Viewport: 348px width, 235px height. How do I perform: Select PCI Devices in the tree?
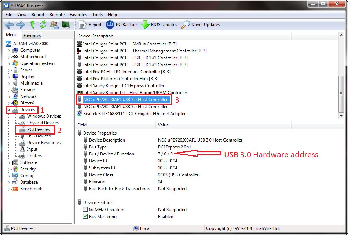pyautogui.click(x=38, y=129)
